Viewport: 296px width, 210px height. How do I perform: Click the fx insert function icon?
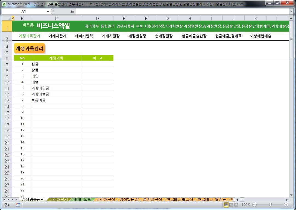[72, 11]
